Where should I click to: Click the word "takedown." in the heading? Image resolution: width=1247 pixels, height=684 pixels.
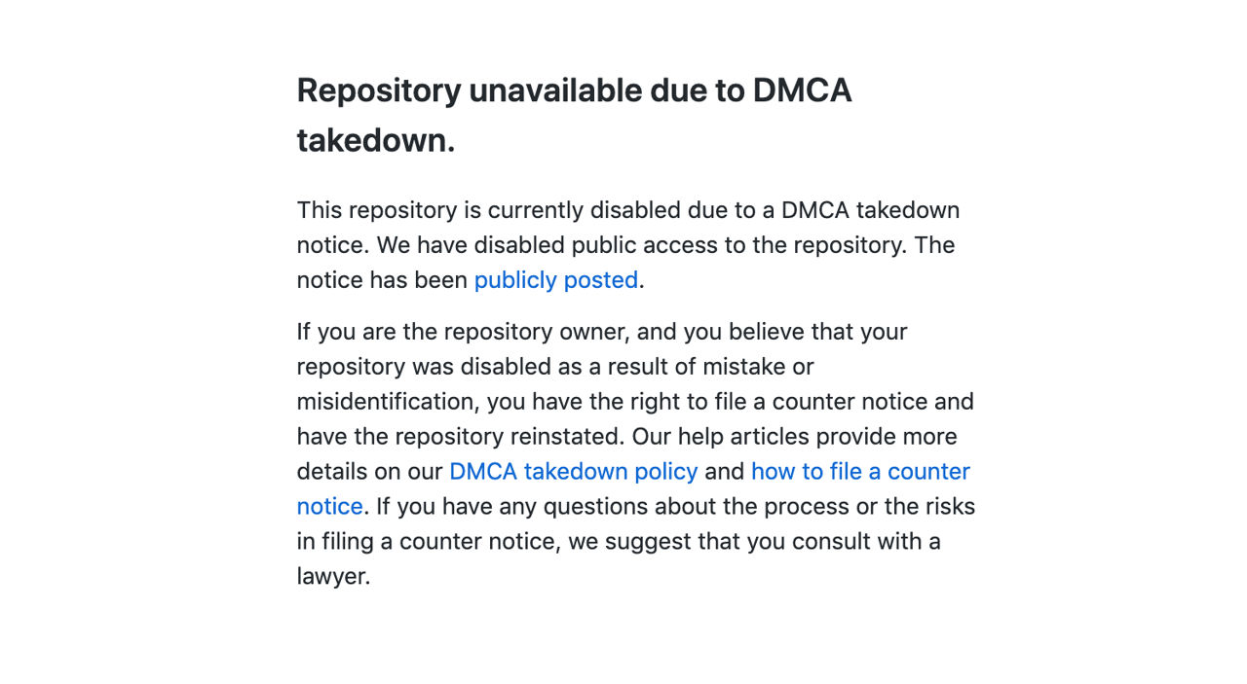pos(376,141)
